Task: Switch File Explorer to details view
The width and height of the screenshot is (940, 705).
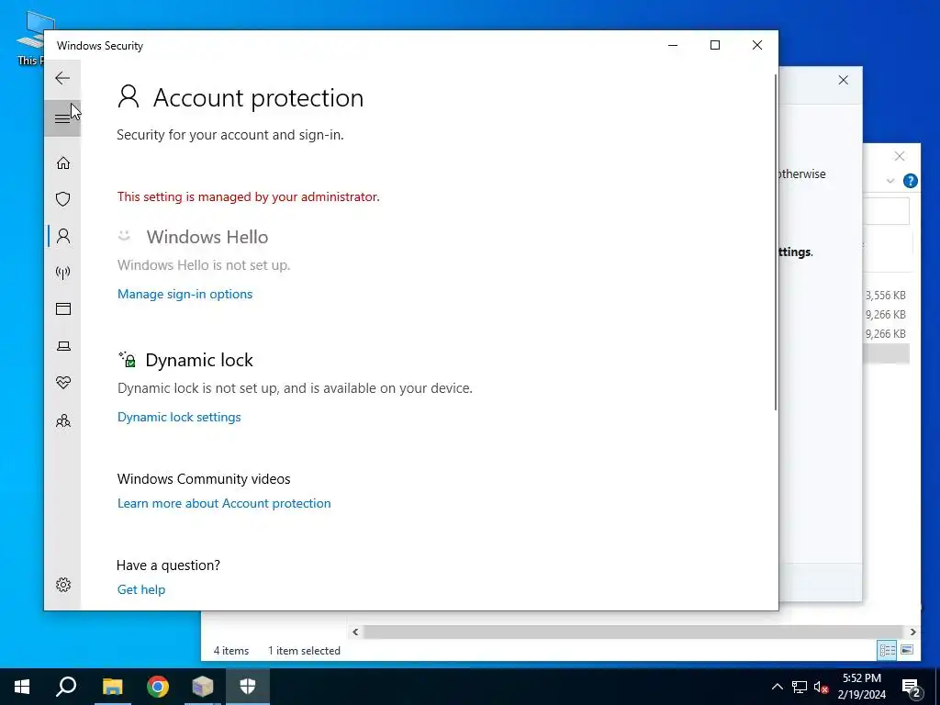Action: 887,650
